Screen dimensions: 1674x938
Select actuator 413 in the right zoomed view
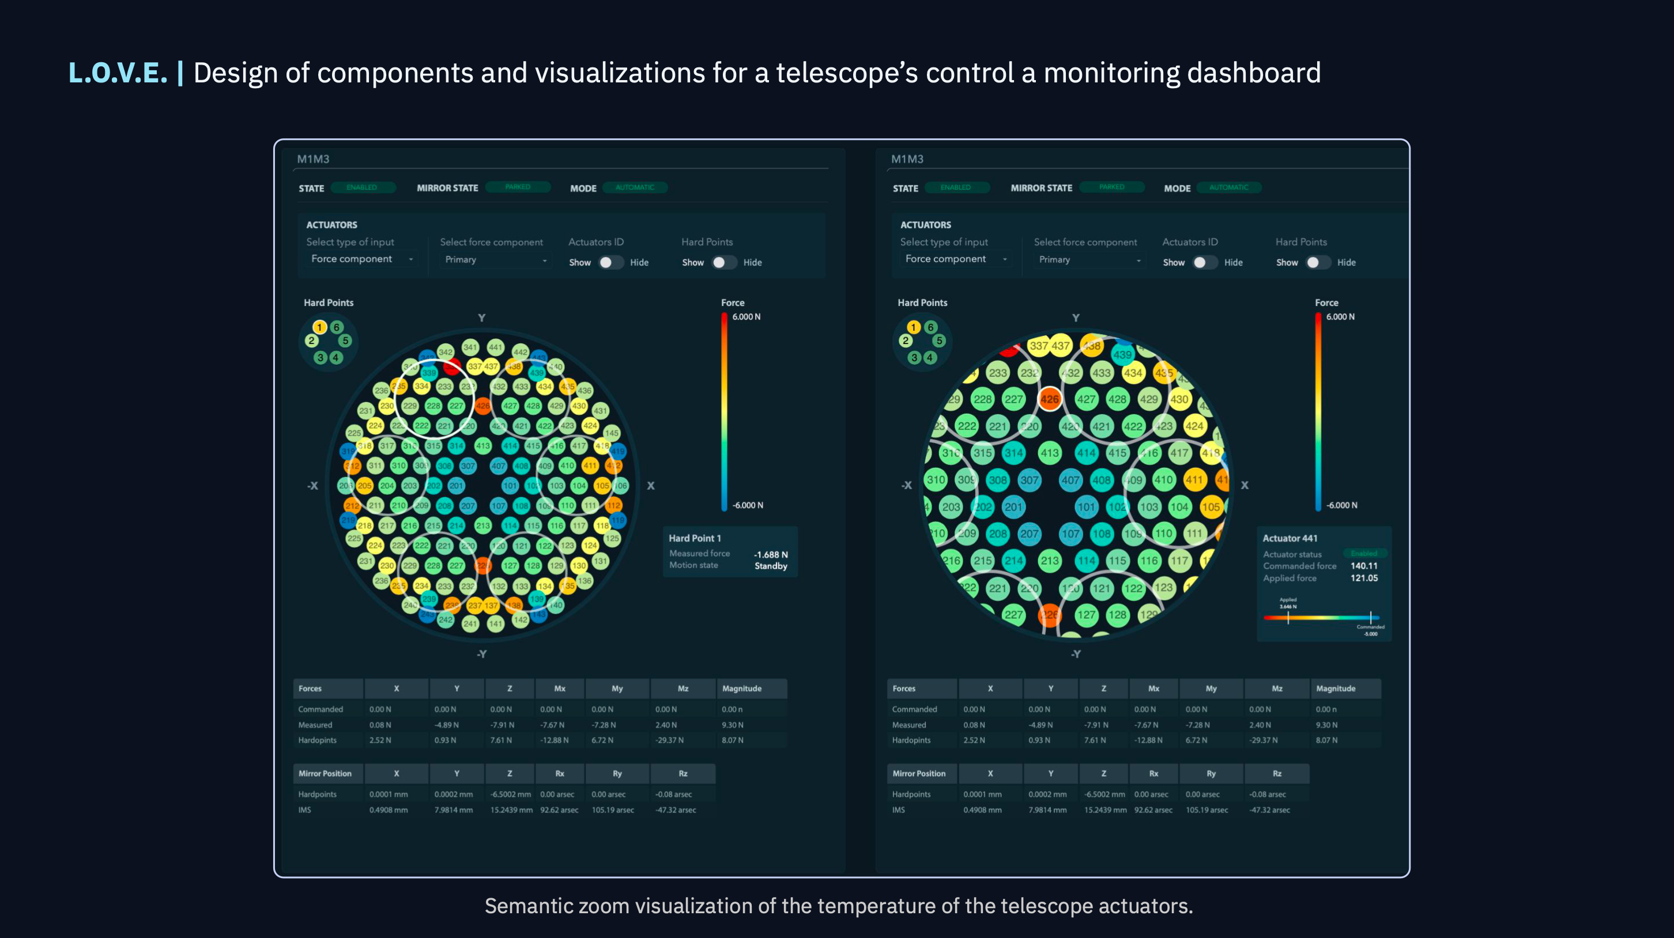(1050, 453)
